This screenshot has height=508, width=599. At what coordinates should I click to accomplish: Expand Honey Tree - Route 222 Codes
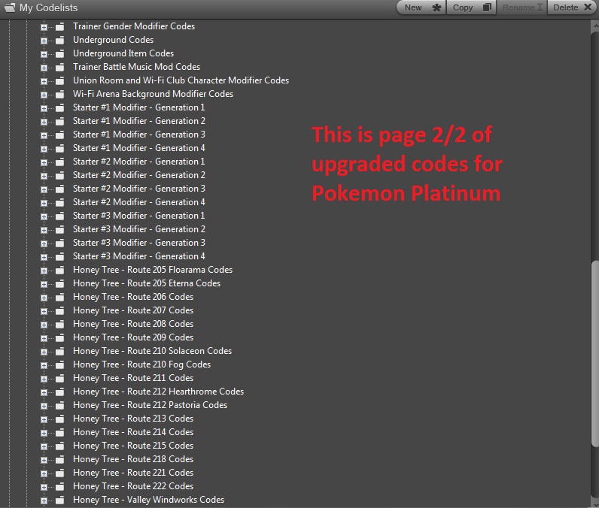click(x=44, y=487)
